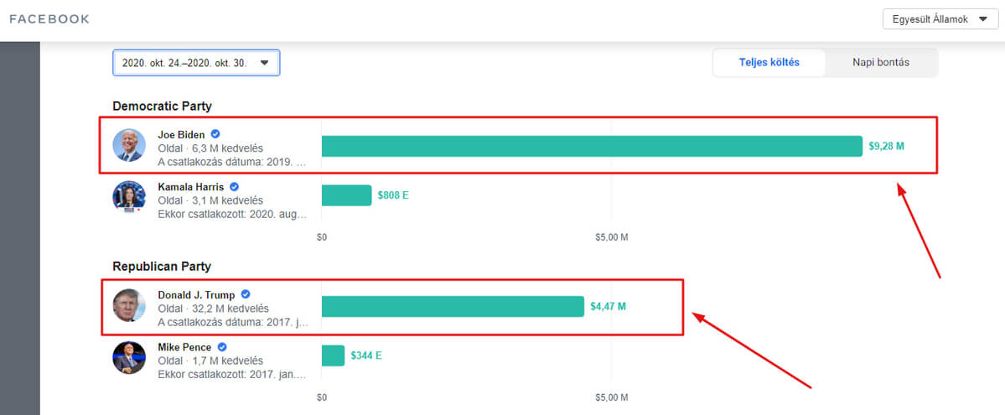Click Joe Biden's $9,28 M spending bar

(x=591, y=146)
